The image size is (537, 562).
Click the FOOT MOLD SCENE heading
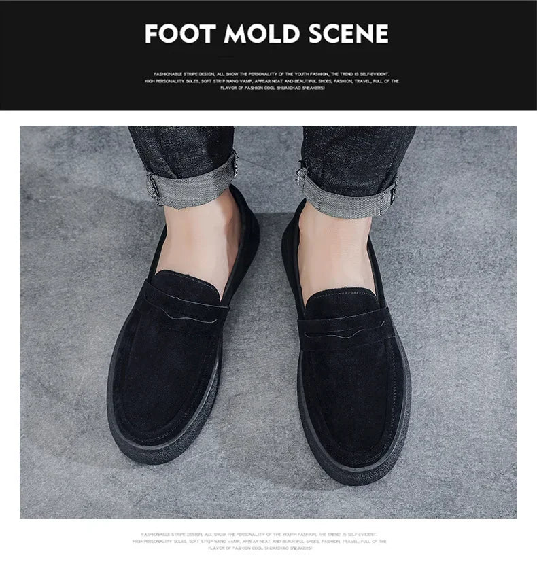[x=266, y=34]
